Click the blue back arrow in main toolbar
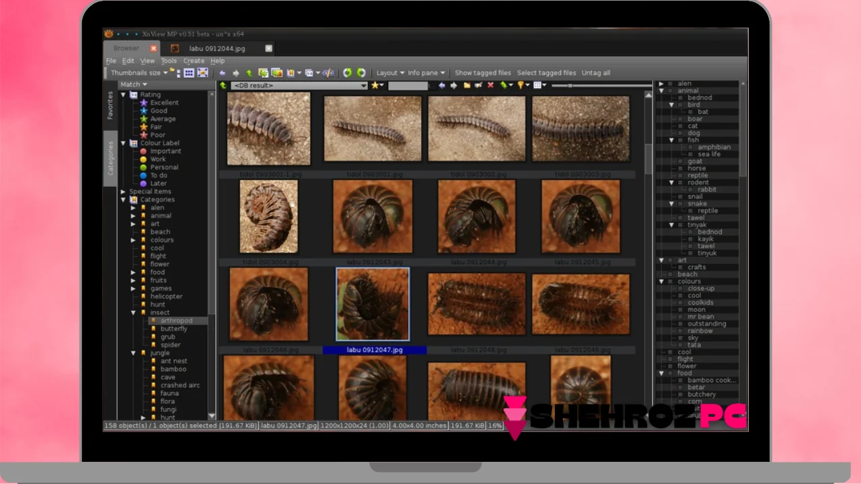This screenshot has height=484, width=861. (223, 73)
